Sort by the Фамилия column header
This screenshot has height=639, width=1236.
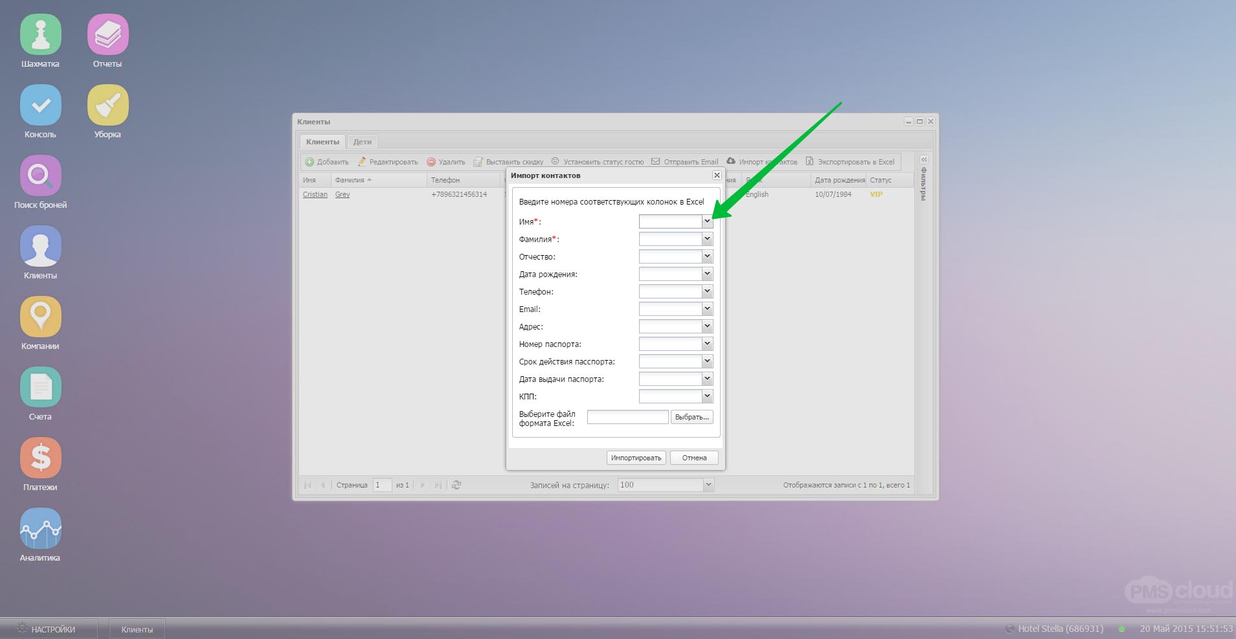[379, 180]
